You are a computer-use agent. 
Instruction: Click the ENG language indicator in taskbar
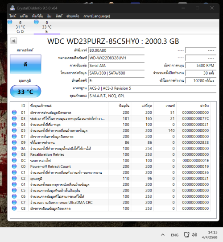tap(174, 235)
